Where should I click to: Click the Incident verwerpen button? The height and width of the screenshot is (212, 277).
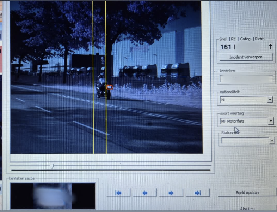click(x=246, y=57)
